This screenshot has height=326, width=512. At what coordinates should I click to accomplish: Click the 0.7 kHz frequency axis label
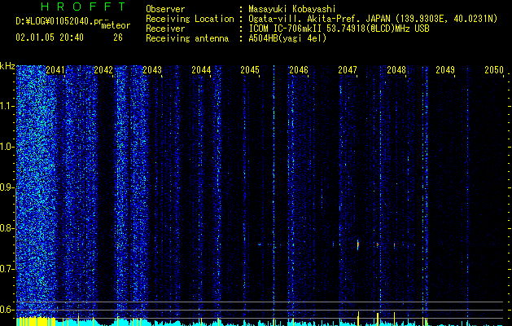[x=6, y=269]
